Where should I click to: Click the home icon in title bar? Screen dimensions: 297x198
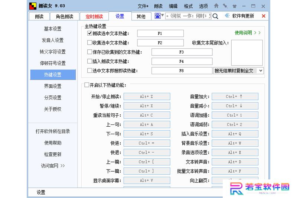click(x=216, y=6)
